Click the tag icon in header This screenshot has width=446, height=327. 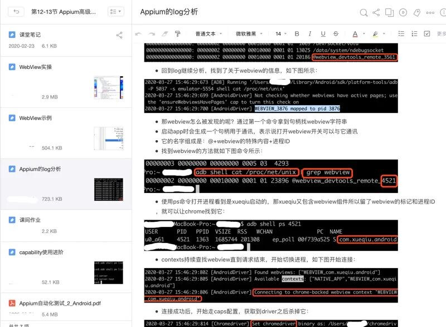416,12
